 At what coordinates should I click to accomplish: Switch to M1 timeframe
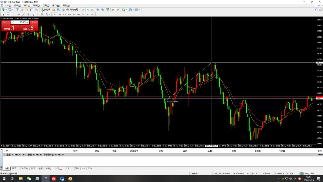[x=55, y=15]
